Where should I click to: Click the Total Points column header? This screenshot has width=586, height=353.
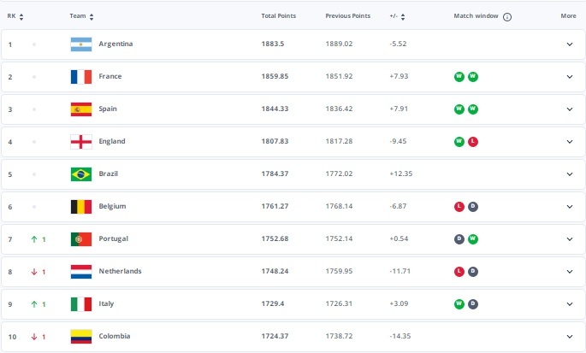point(278,15)
